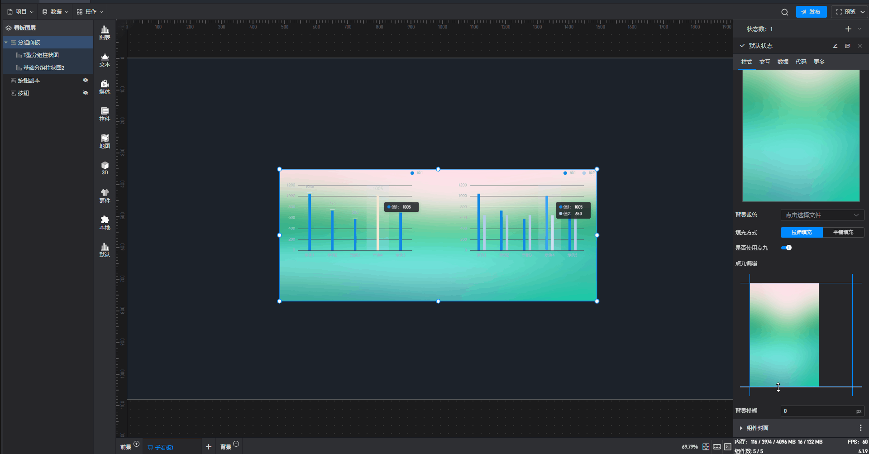Add a new state with plus icon
This screenshot has height=454, width=869.
coord(848,29)
